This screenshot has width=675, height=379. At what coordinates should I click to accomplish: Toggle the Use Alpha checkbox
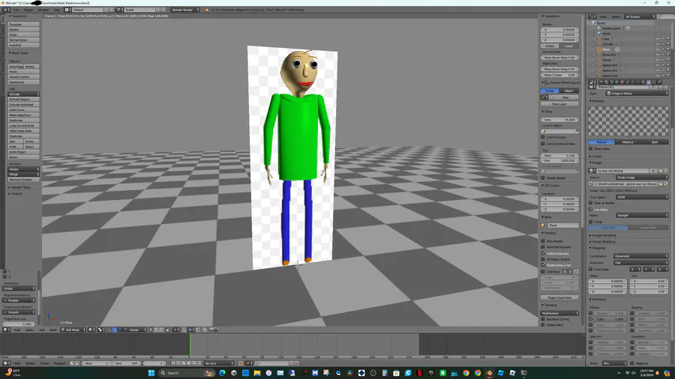click(x=591, y=209)
